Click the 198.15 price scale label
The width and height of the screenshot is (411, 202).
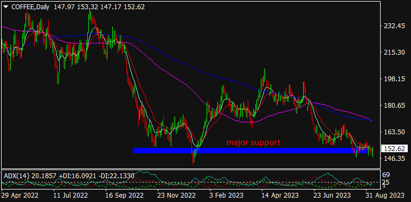(395, 79)
